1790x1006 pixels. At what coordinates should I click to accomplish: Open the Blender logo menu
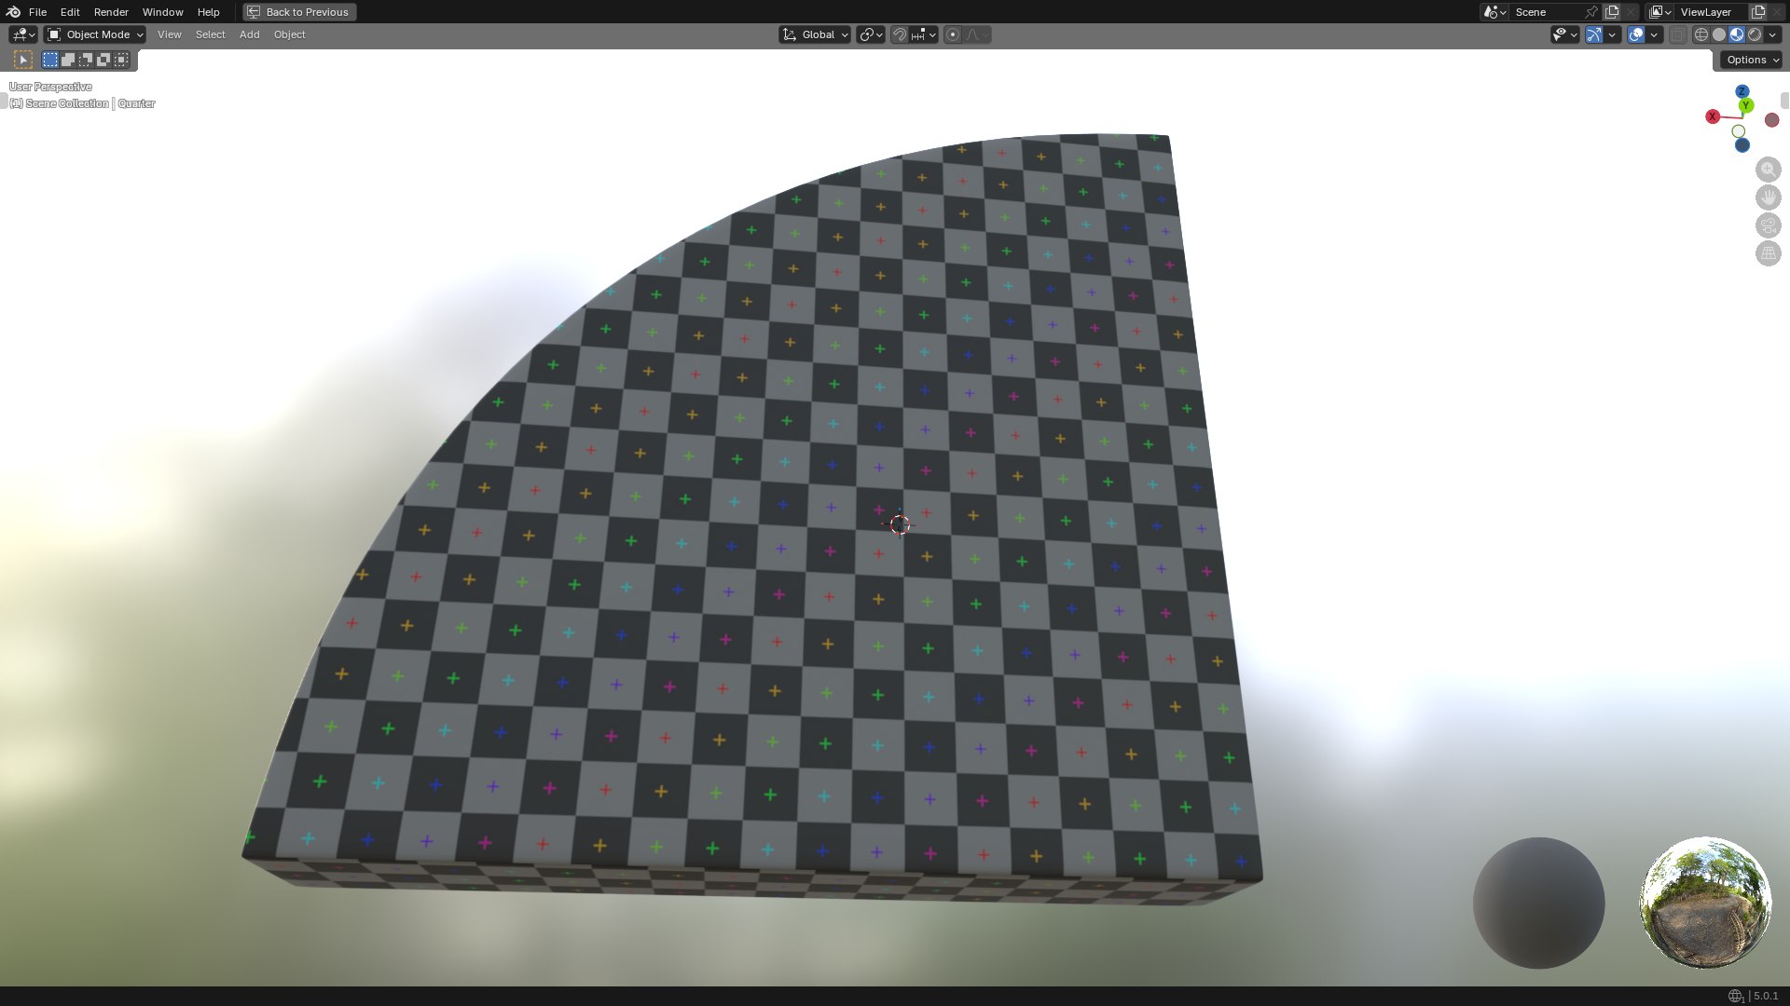point(13,12)
